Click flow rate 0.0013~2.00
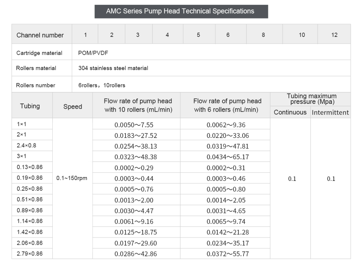The width and height of the screenshot is (360, 264). (x=134, y=200)
